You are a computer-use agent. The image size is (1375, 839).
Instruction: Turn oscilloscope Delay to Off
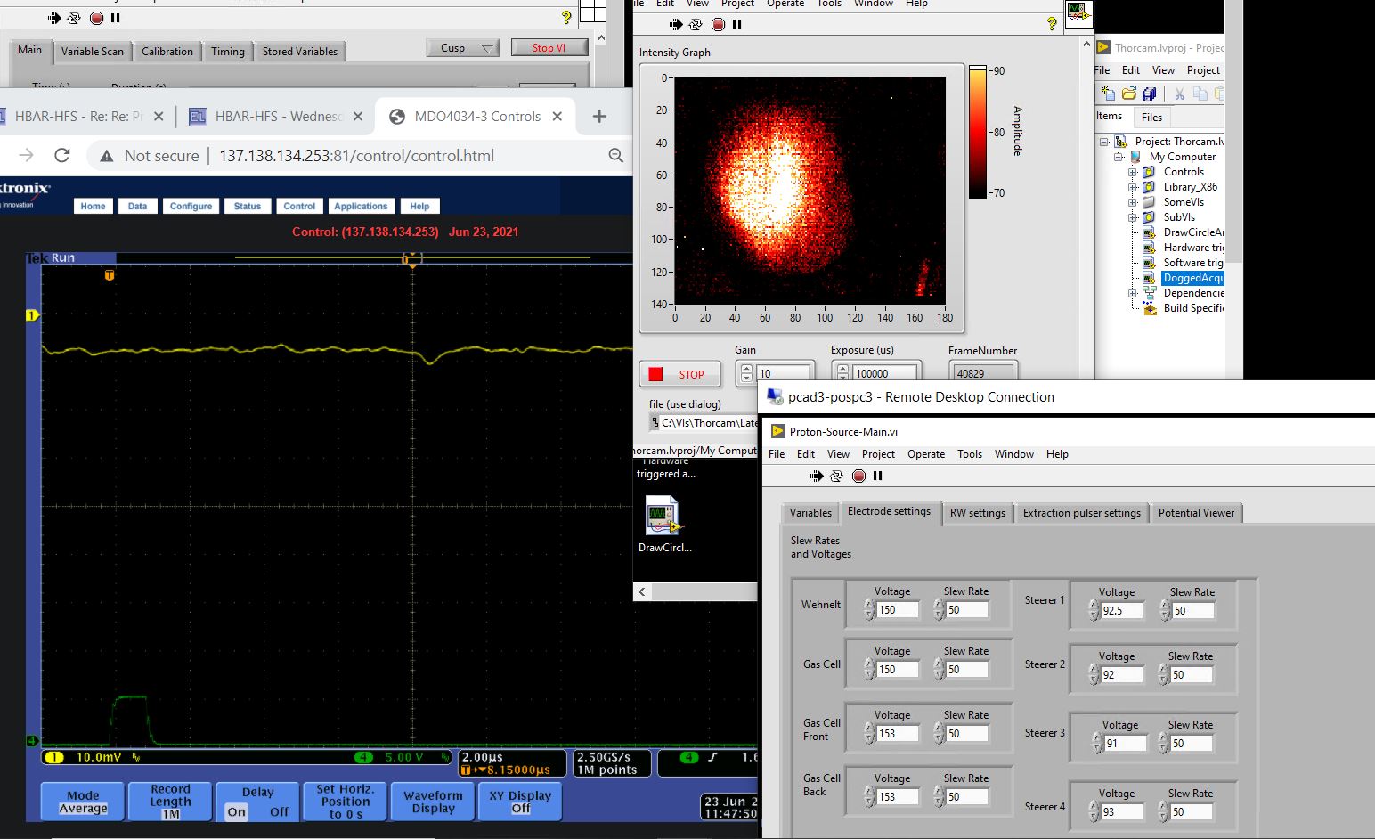pyautogui.click(x=279, y=811)
